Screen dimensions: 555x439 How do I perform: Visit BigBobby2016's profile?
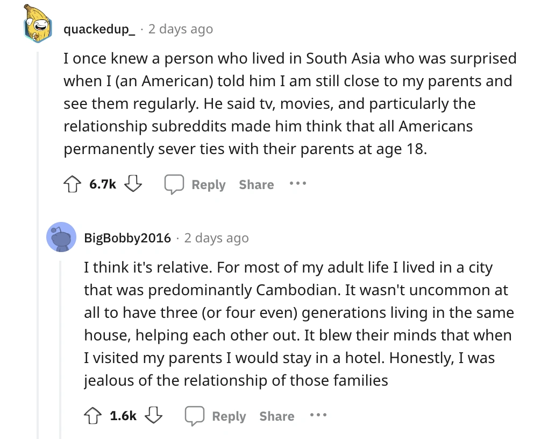coord(127,238)
